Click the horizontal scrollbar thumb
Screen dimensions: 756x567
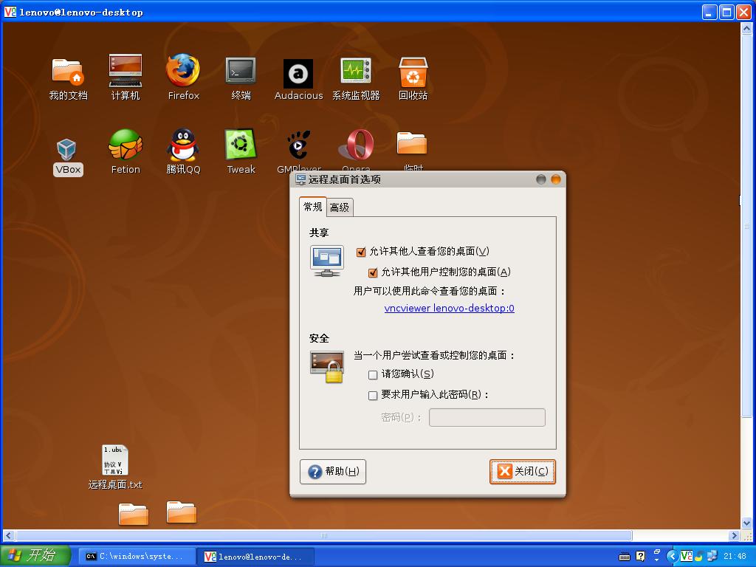323,535
